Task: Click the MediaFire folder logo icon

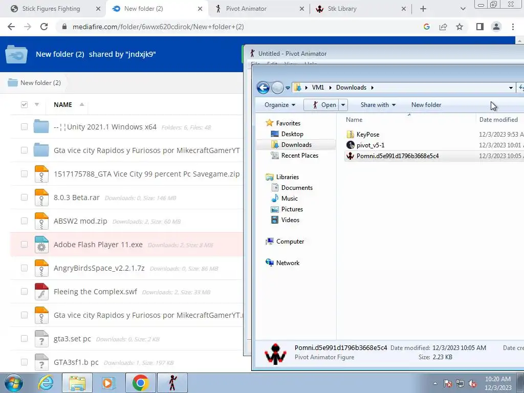Action: [16, 54]
